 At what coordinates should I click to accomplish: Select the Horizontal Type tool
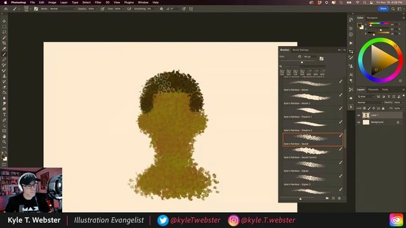click(x=4, y=115)
